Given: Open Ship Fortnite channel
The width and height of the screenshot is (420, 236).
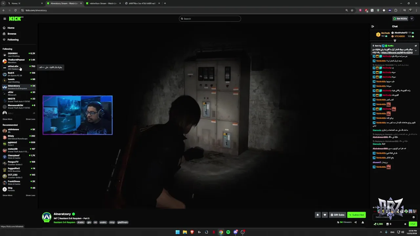Looking at the screenshot, I should tap(19, 189).
